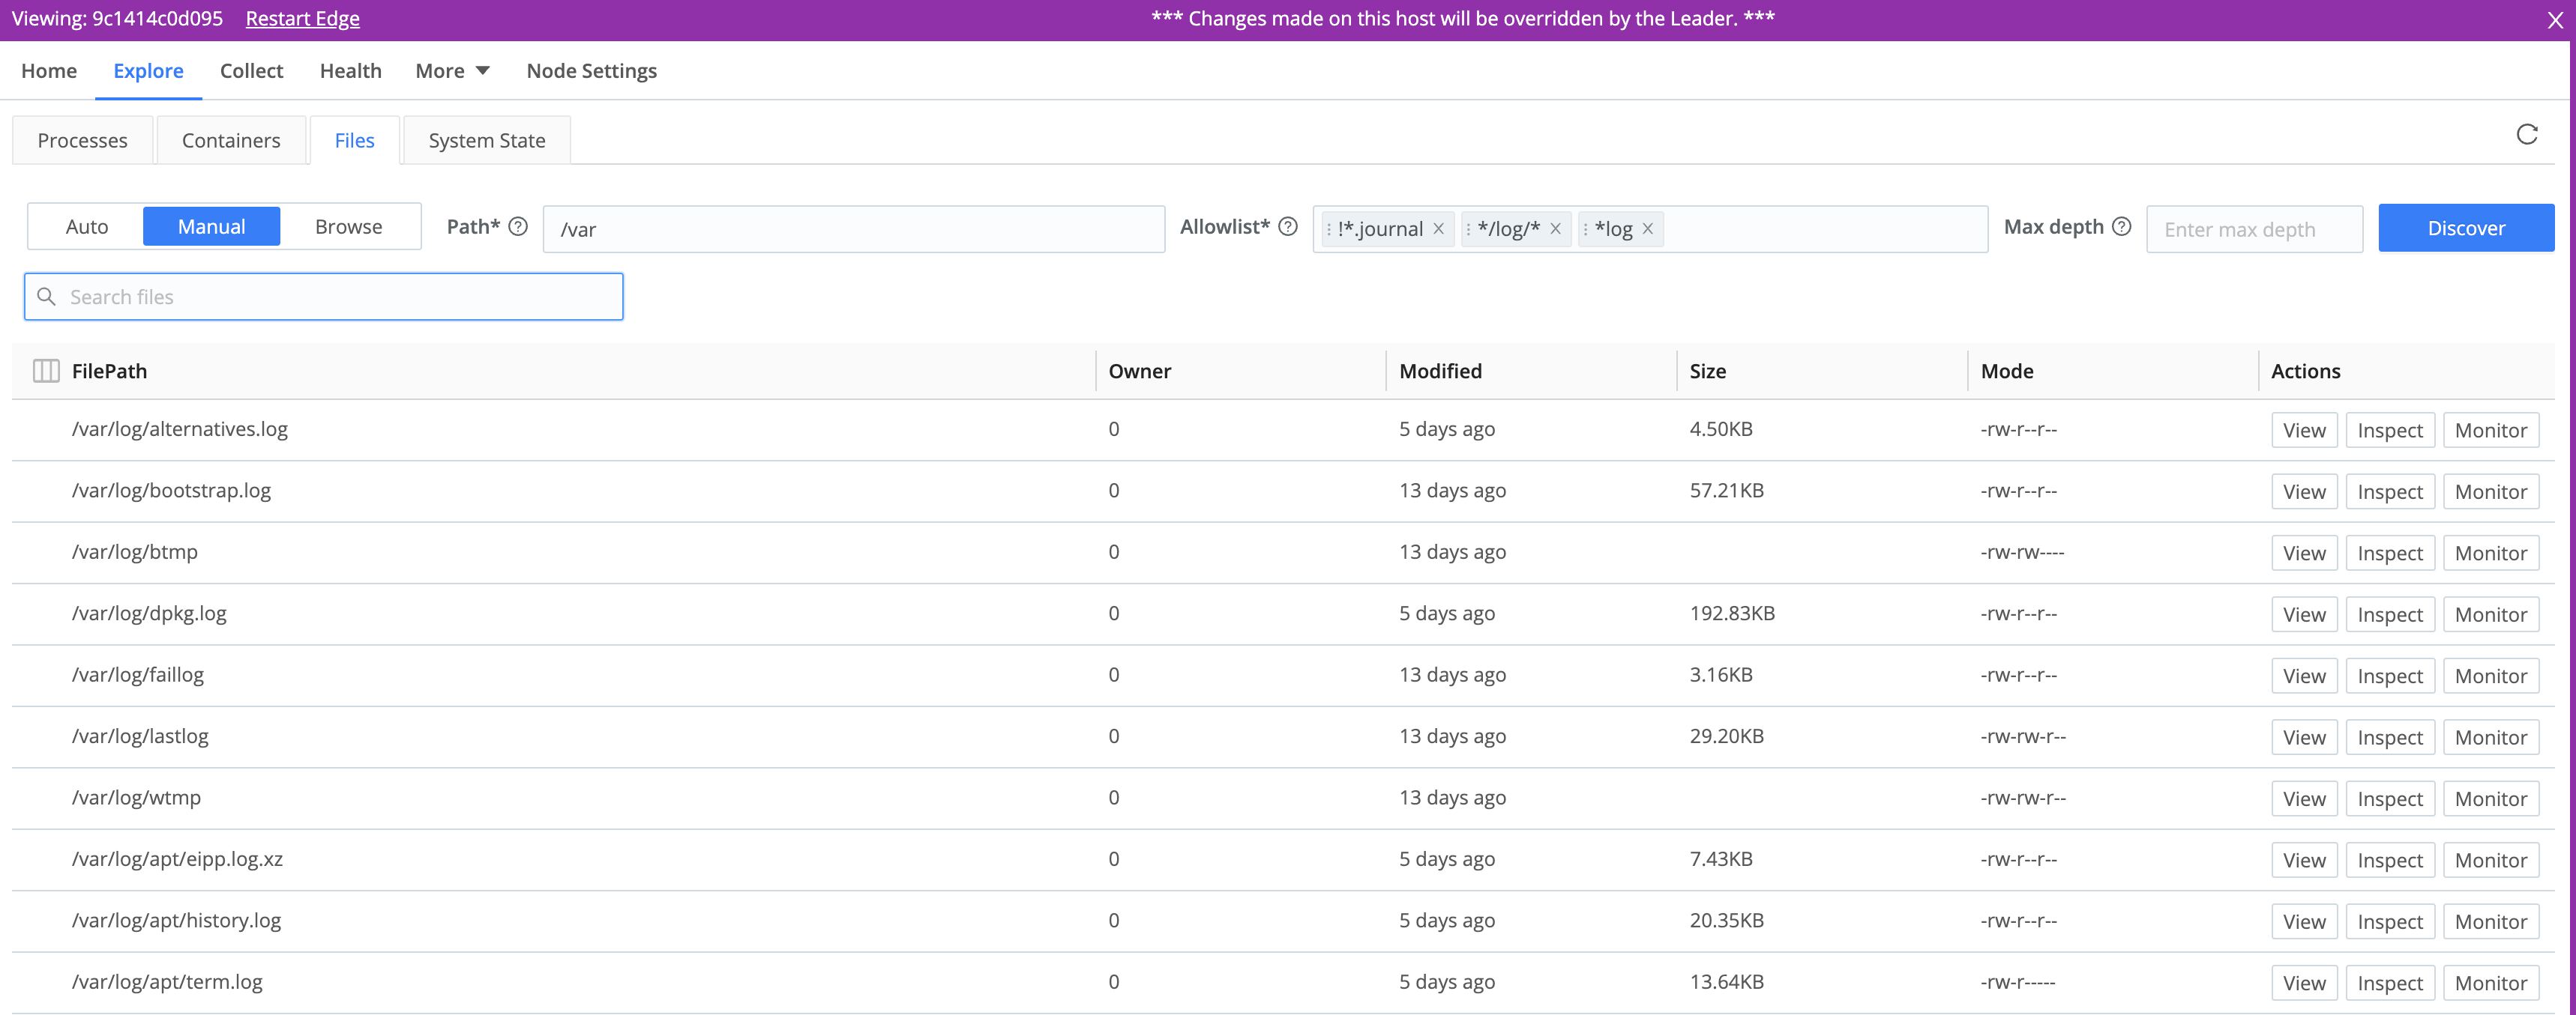
Task: Open the Collect tab
Action: [251, 71]
